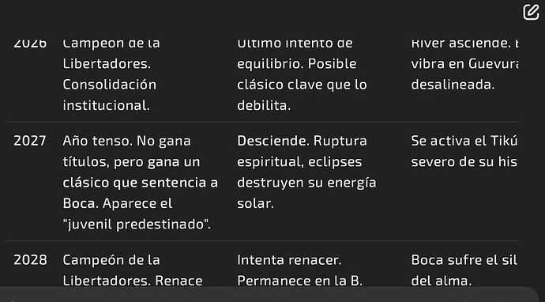
Task: Click "clásico que sentencia a" line
Action: 140,183
